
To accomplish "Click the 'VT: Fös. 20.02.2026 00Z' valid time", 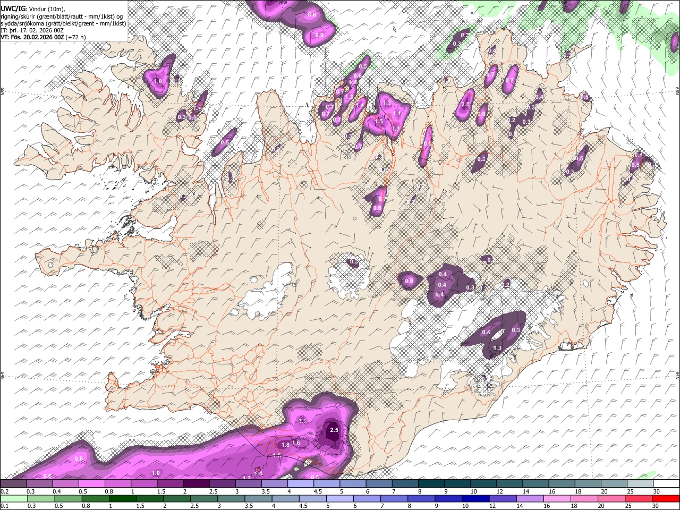I will pos(32,37).
